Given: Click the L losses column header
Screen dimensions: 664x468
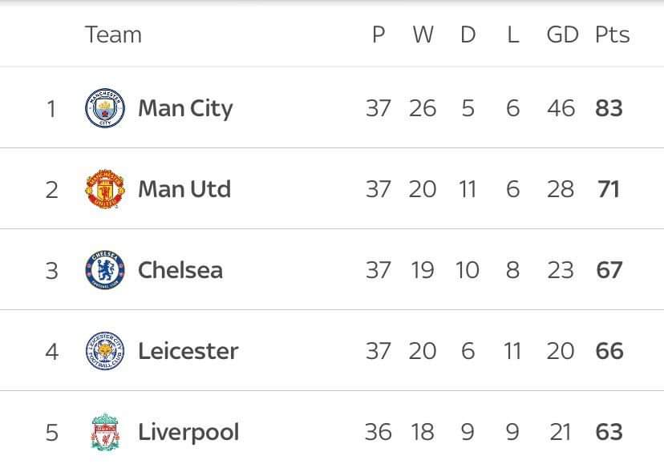Looking at the screenshot, I should coord(513,34).
